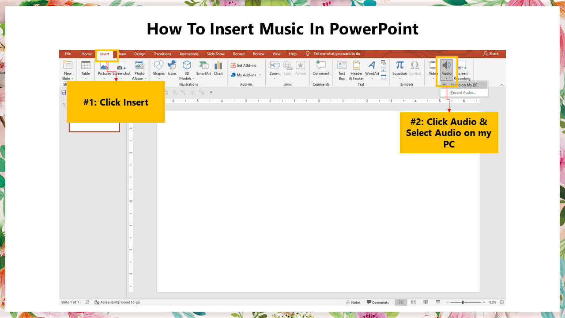Screen dimensions: 565x318
Task: Click the Screenshot camera icon
Action: pyautogui.click(x=121, y=66)
